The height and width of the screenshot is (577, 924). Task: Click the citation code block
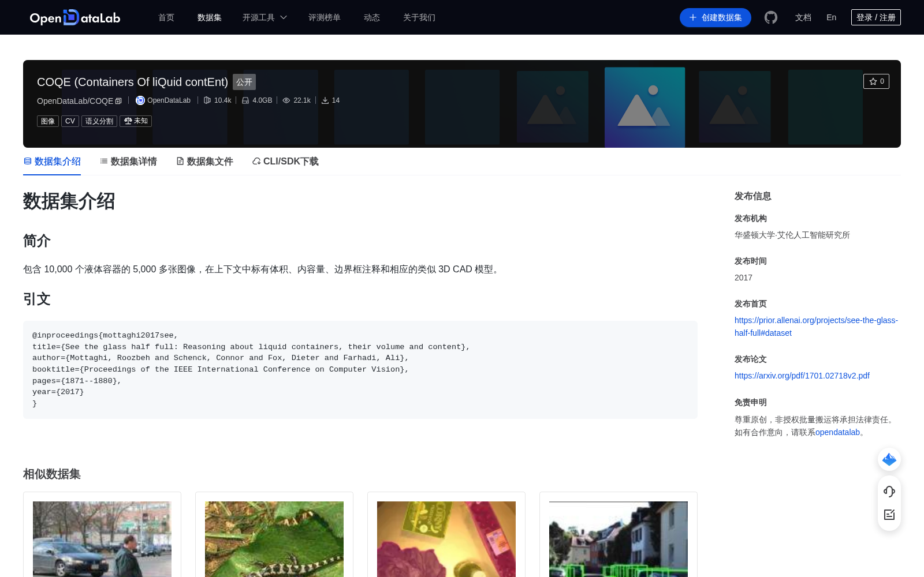click(360, 369)
